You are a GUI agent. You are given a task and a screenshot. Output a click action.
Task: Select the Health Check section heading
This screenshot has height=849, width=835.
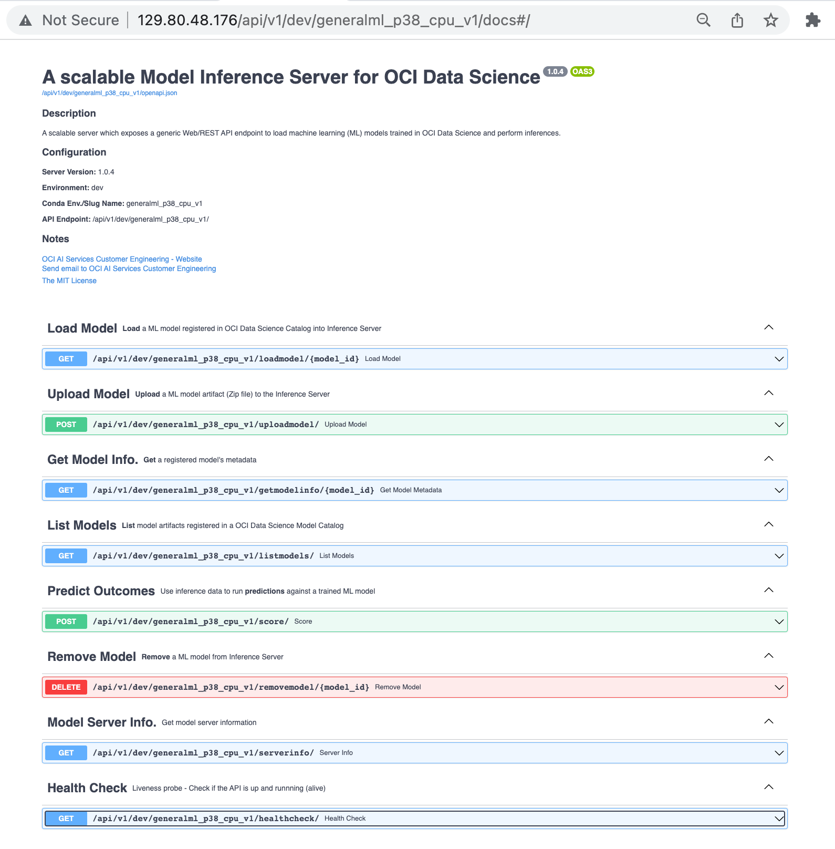(87, 788)
